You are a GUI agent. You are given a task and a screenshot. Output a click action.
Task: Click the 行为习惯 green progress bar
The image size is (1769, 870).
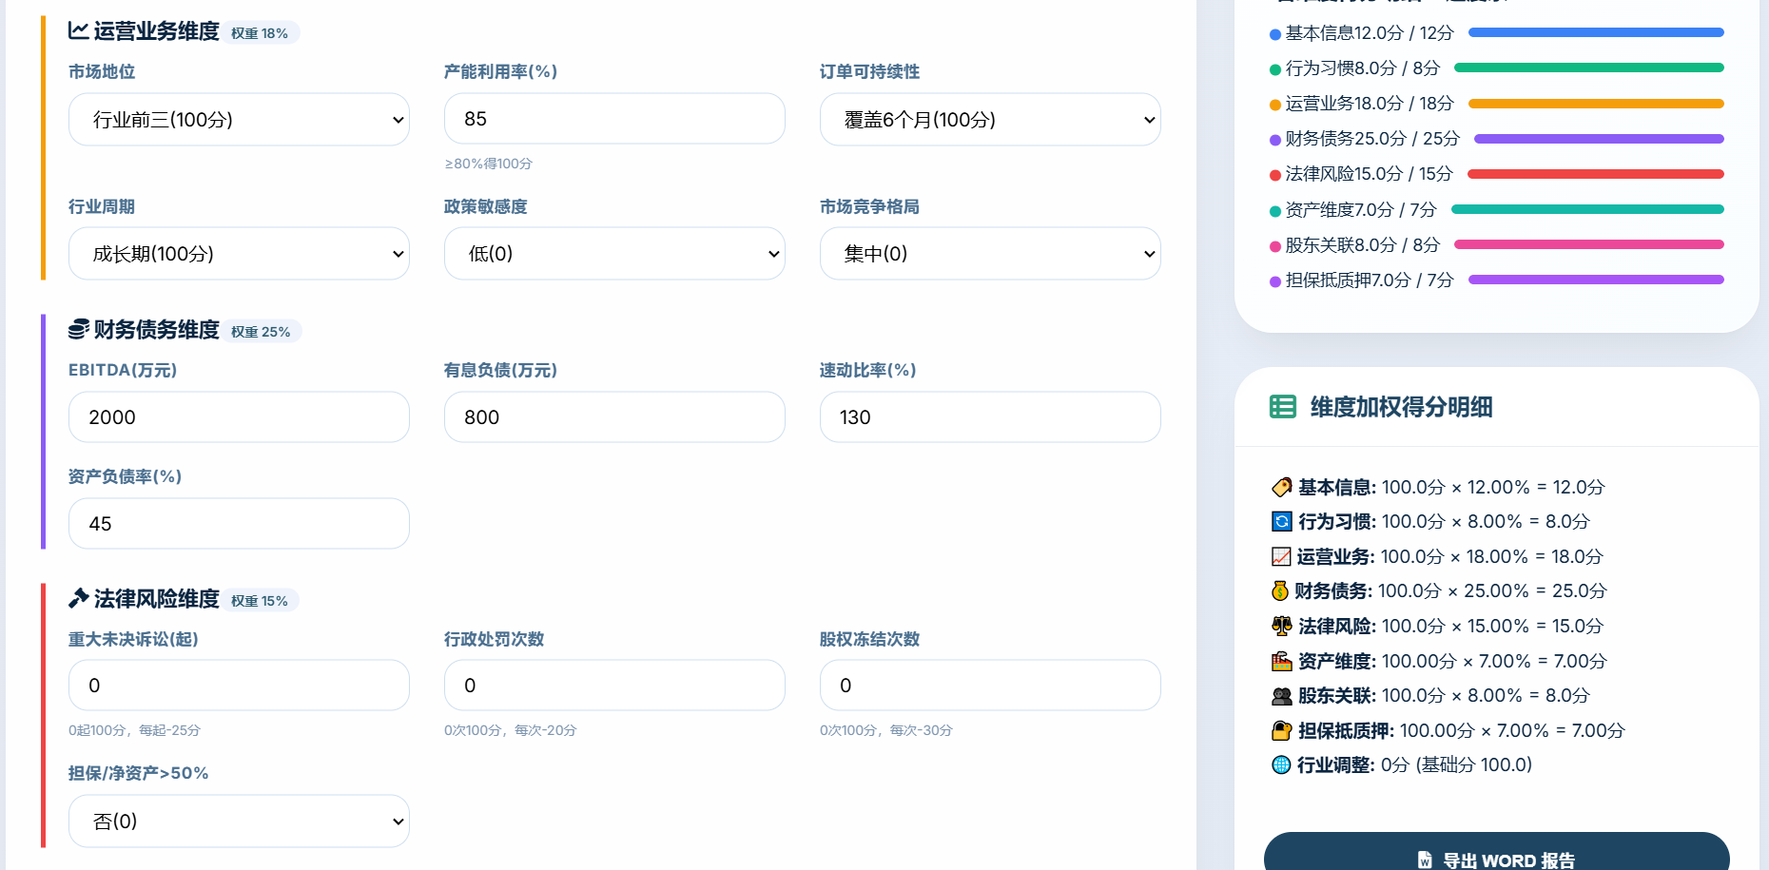pos(1589,68)
